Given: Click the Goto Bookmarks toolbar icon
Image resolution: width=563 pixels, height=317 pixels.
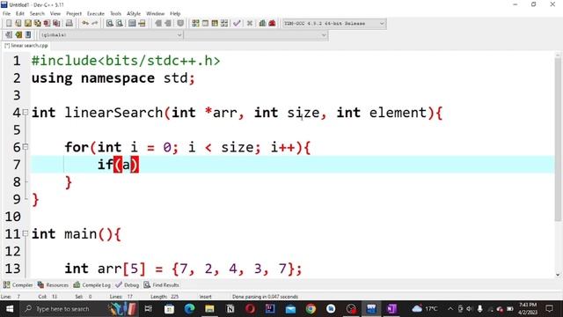Looking at the screenshot, I should click(x=28, y=35).
